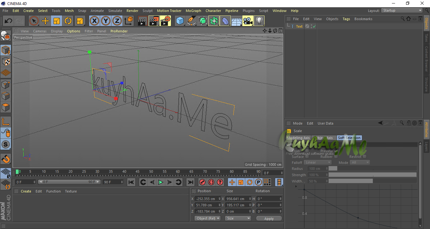Open the MoGraph menu
The width and height of the screenshot is (430, 229).
[x=193, y=11]
